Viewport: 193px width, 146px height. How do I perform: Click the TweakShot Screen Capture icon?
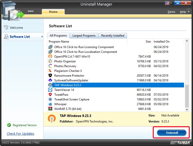pos(50,99)
